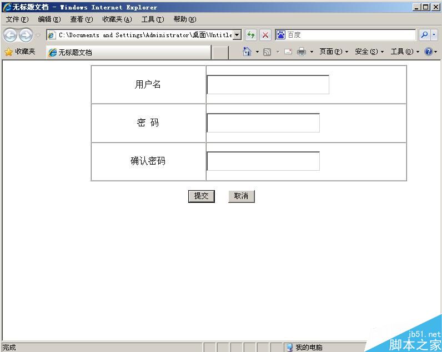The width and height of the screenshot is (442, 352).
Task: Open the 页面 (Page) dropdown menu
Action: [x=334, y=52]
